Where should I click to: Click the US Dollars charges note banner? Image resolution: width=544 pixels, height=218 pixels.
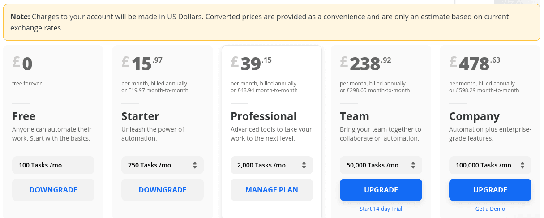pos(271,22)
